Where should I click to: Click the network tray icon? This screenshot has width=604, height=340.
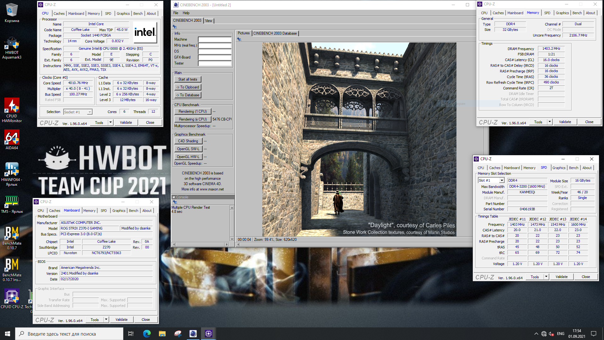point(544,334)
